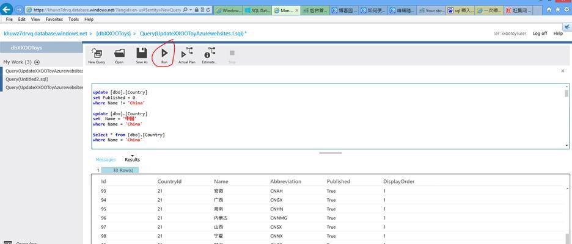Click the address bar lock icon
This screenshot has height=244, width=572.
pyautogui.click(x=197, y=10)
